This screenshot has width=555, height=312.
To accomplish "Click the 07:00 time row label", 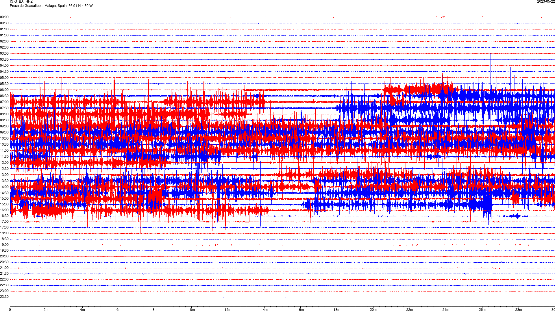I will pyautogui.click(x=4, y=102).
